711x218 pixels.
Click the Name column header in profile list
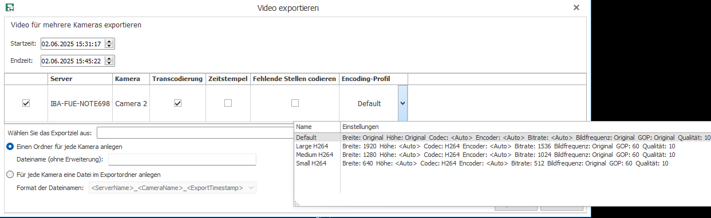tap(317, 126)
